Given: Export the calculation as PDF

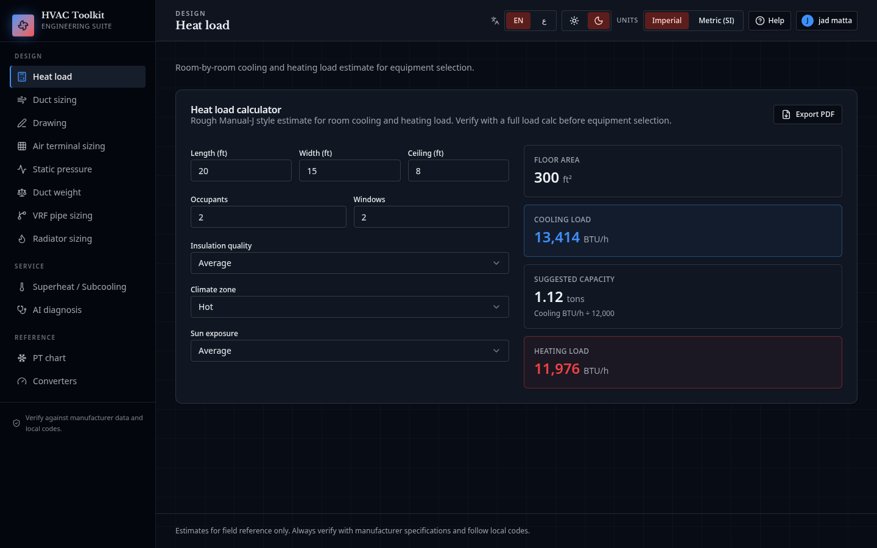Looking at the screenshot, I should tap(808, 114).
